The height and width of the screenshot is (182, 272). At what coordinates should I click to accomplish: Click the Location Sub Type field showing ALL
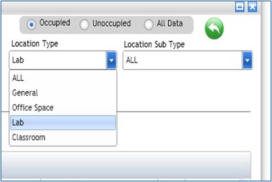(x=183, y=60)
